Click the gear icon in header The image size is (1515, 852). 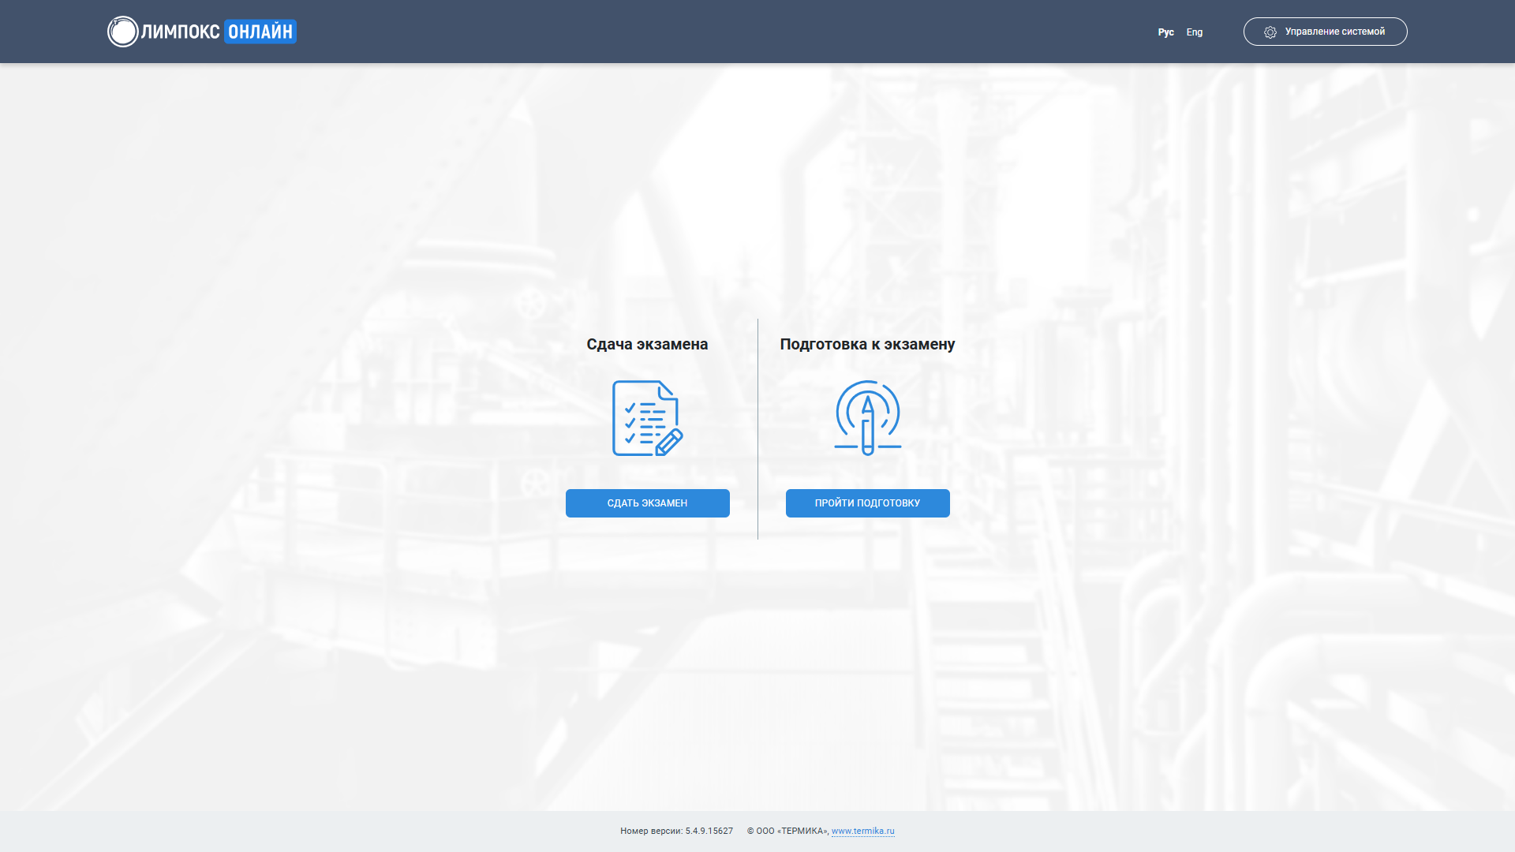[x=1270, y=32]
